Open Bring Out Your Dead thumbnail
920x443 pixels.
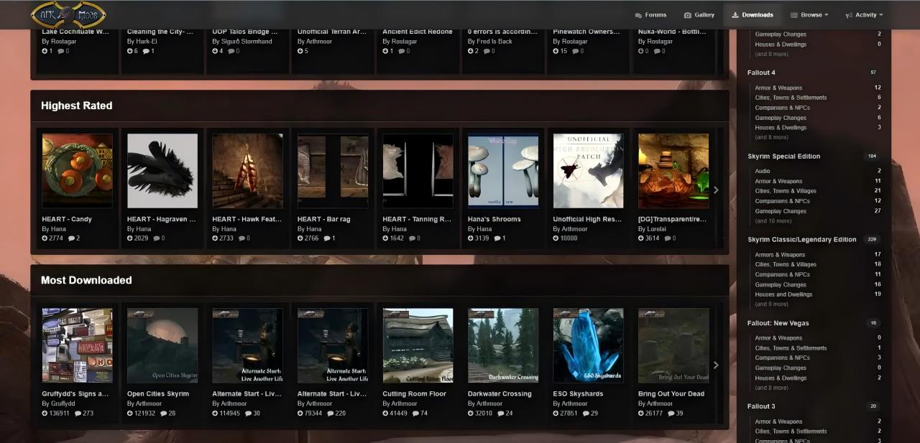pos(673,345)
